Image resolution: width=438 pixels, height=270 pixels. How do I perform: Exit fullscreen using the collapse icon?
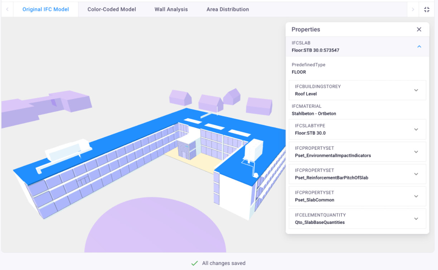click(x=427, y=10)
